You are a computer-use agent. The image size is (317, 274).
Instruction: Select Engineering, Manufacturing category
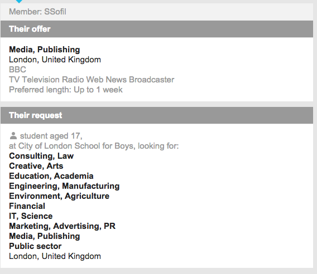click(x=64, y=186)
